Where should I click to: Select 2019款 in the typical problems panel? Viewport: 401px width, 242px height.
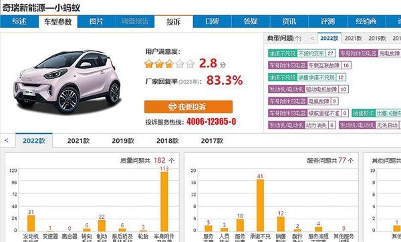[377, 39]
